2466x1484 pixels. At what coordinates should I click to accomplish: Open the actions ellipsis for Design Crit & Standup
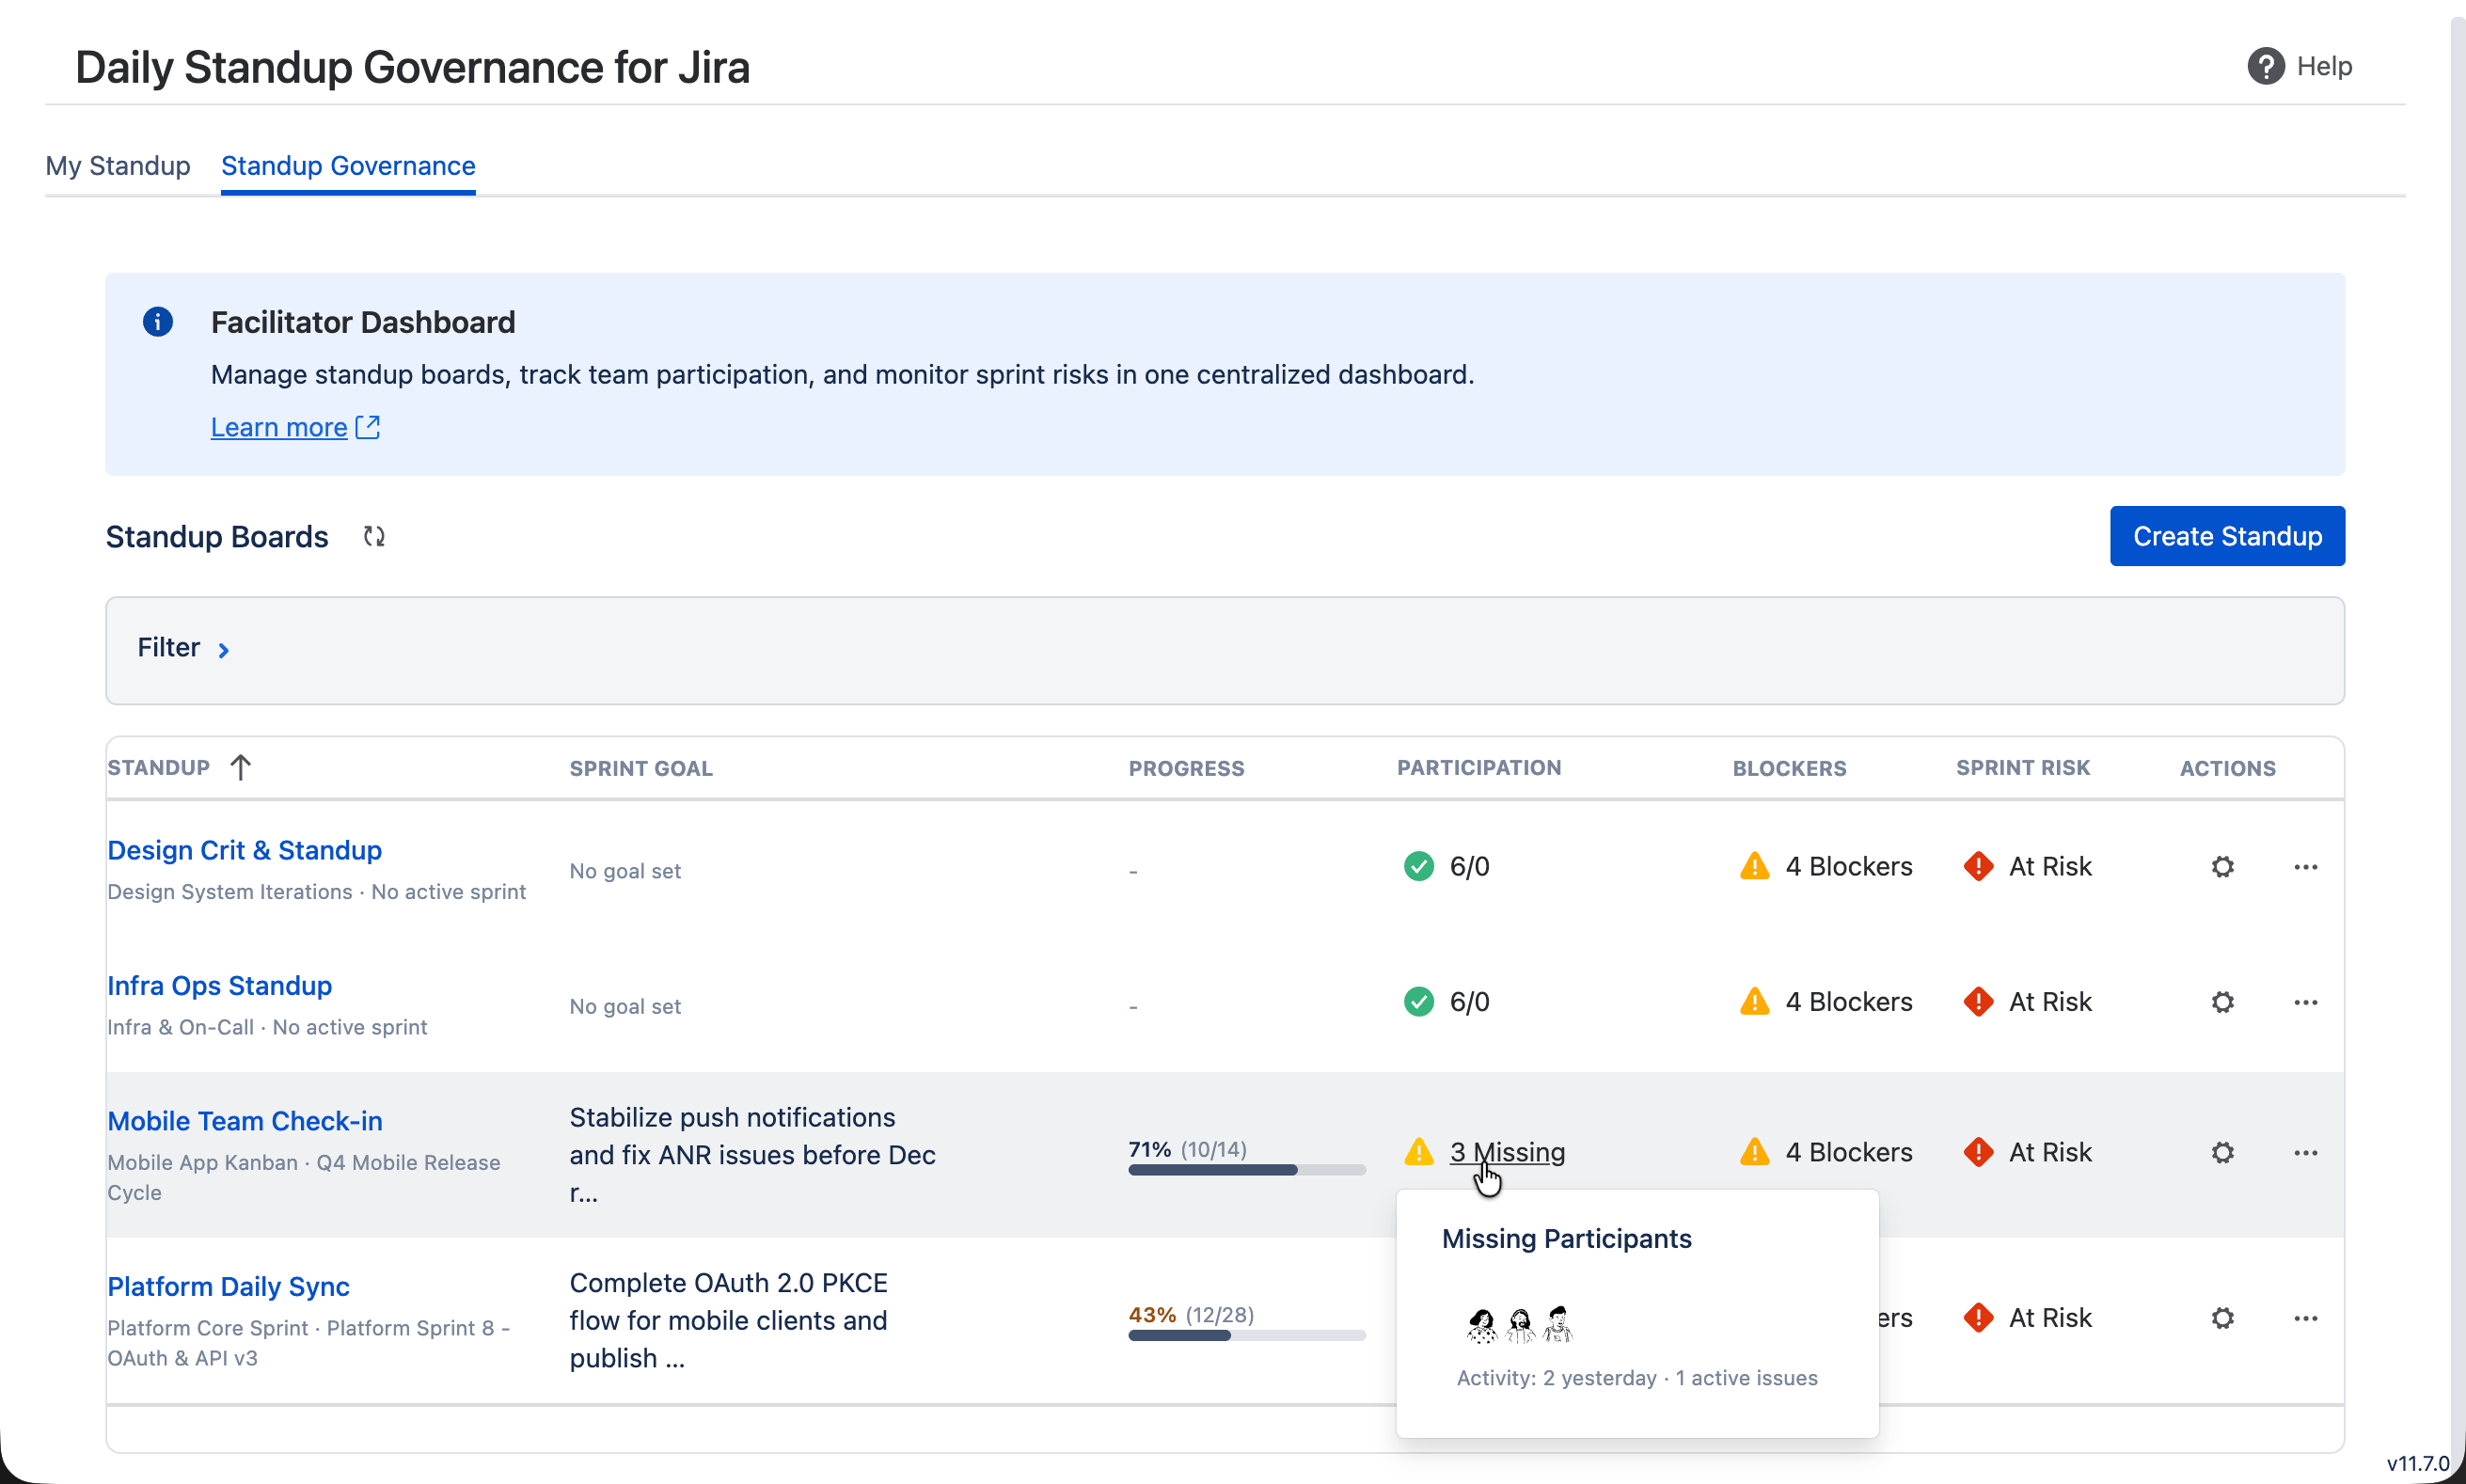tap(2305, 866)
